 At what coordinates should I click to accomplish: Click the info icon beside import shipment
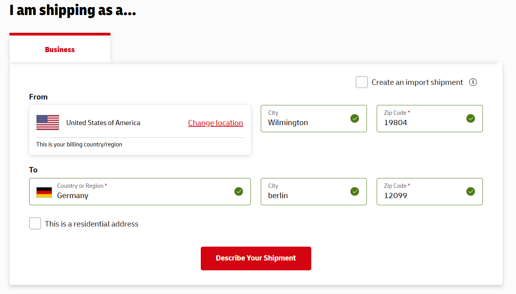pos(473,82)
